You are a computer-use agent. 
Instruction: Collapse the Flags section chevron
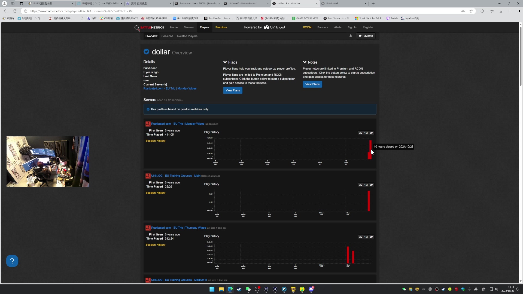[225, 62]
